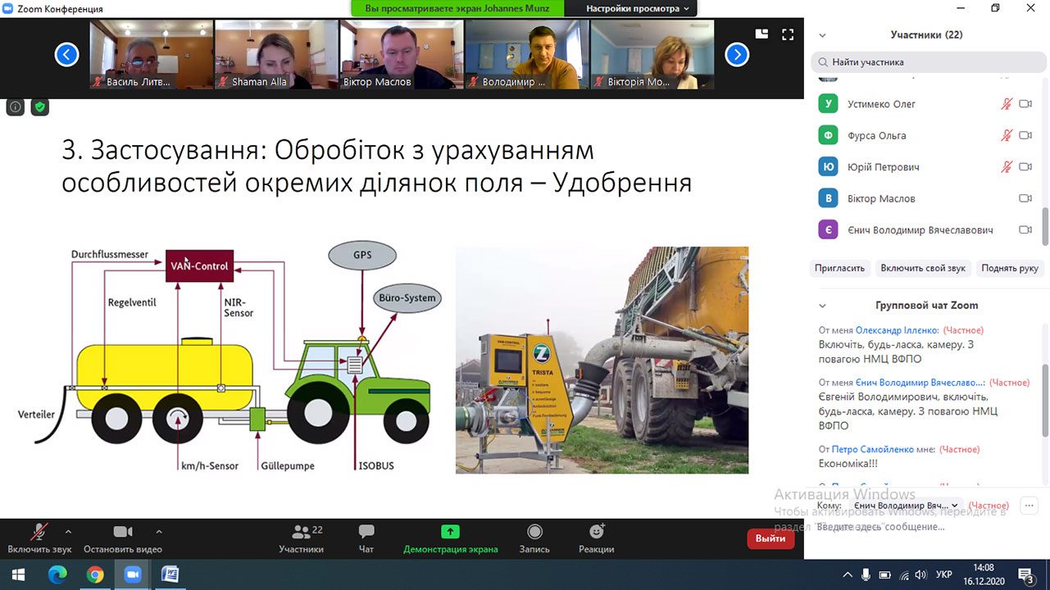Open the Чат chat button
Image resolution: width=1050 pixels, height=590 pixels.
tap(366, 538)
